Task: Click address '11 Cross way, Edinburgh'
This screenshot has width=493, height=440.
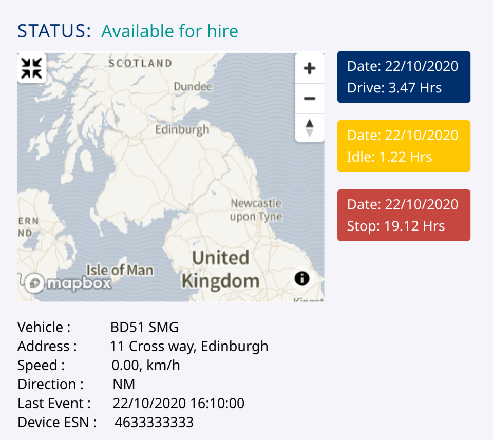Action: (x=189, y=347)
